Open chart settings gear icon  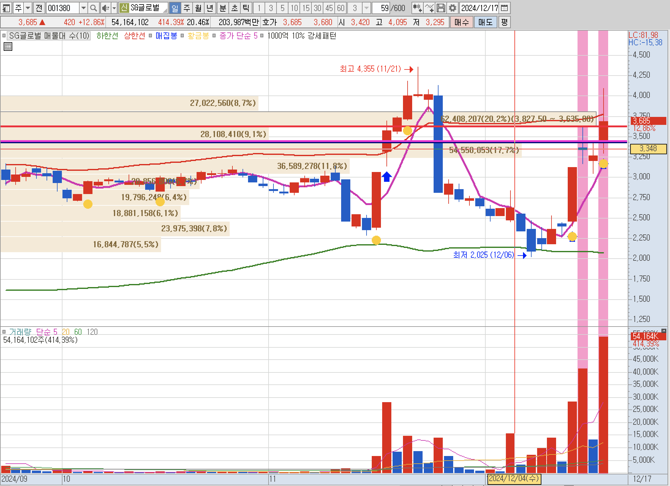452,8
